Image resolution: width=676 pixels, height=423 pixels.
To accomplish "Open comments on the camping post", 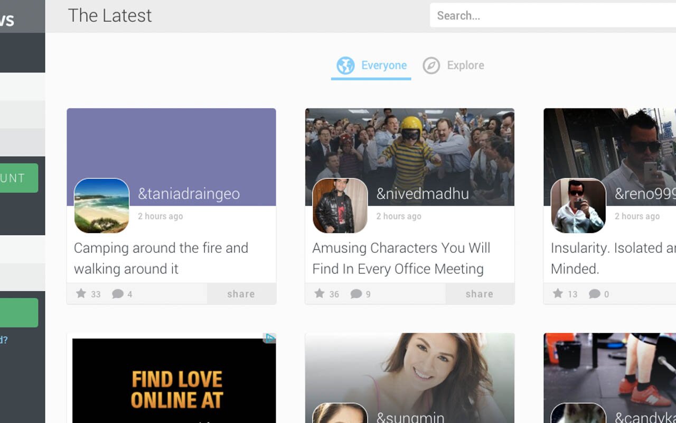I will coord(117,293).
